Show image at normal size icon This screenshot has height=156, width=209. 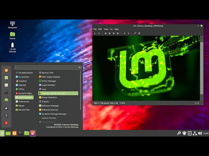[114, 33]
